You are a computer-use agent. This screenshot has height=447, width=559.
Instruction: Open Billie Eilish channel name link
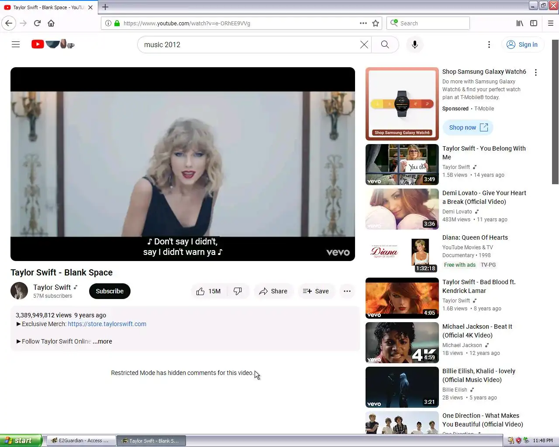(455, 390)
